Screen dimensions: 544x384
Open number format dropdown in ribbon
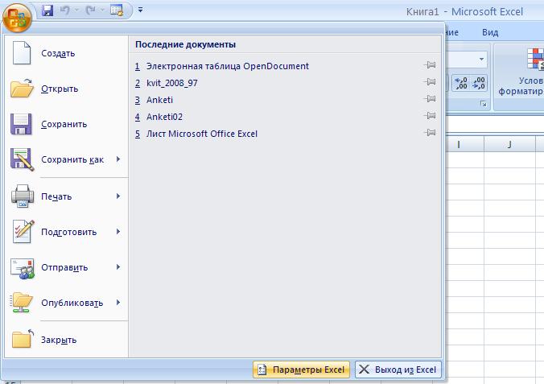coord(481,59)
